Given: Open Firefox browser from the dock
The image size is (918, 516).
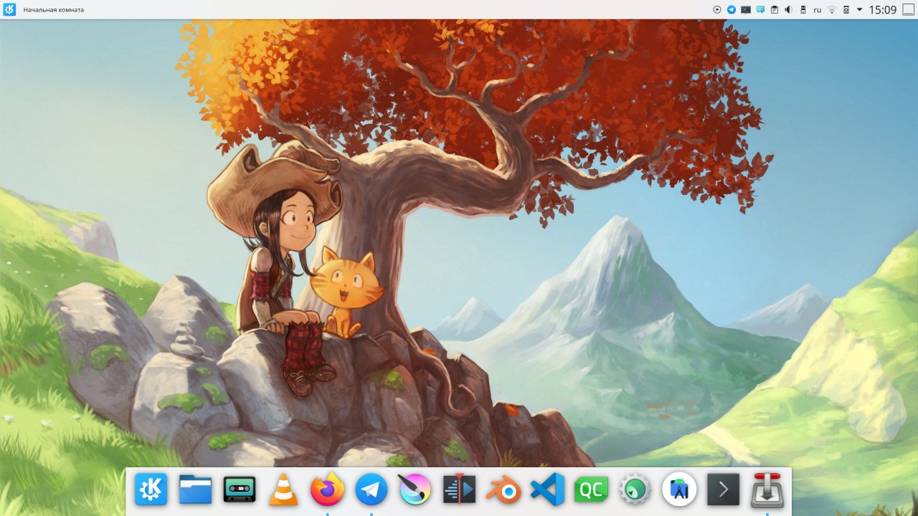Looking at the screenshot, I should [x=328, y=490].
